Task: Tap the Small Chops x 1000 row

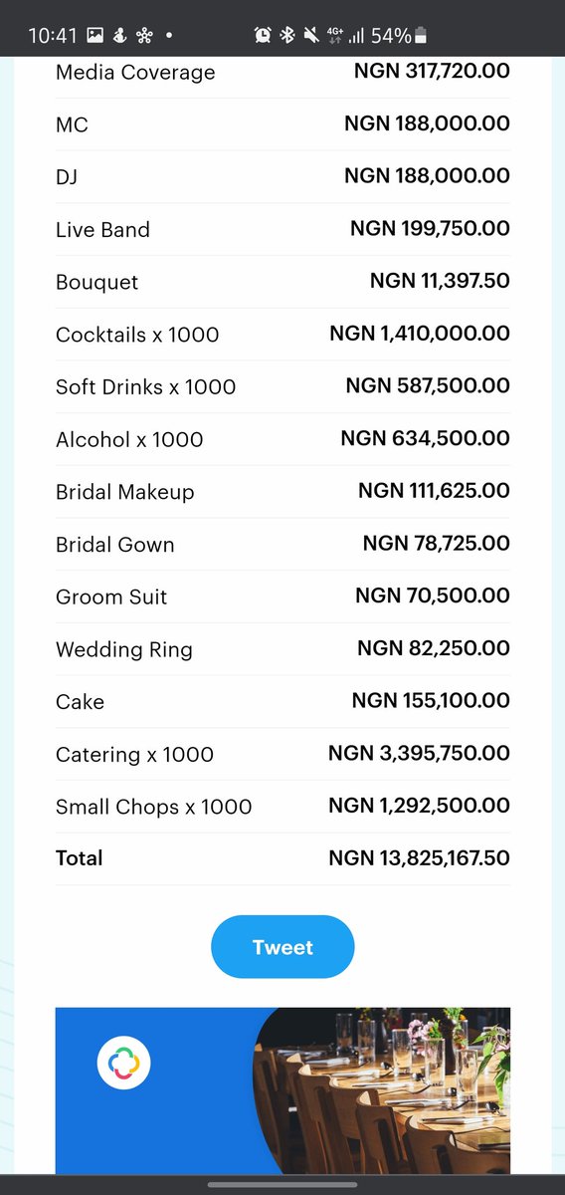Action: 282,807
